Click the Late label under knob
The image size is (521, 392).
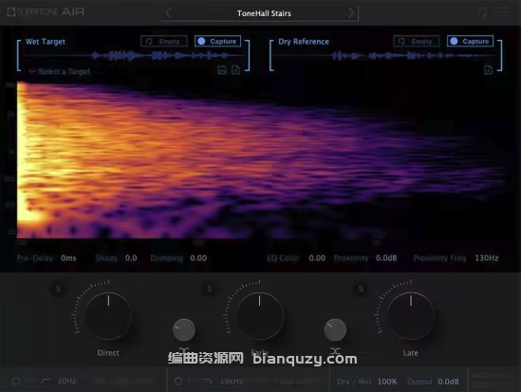coord(410,353)
